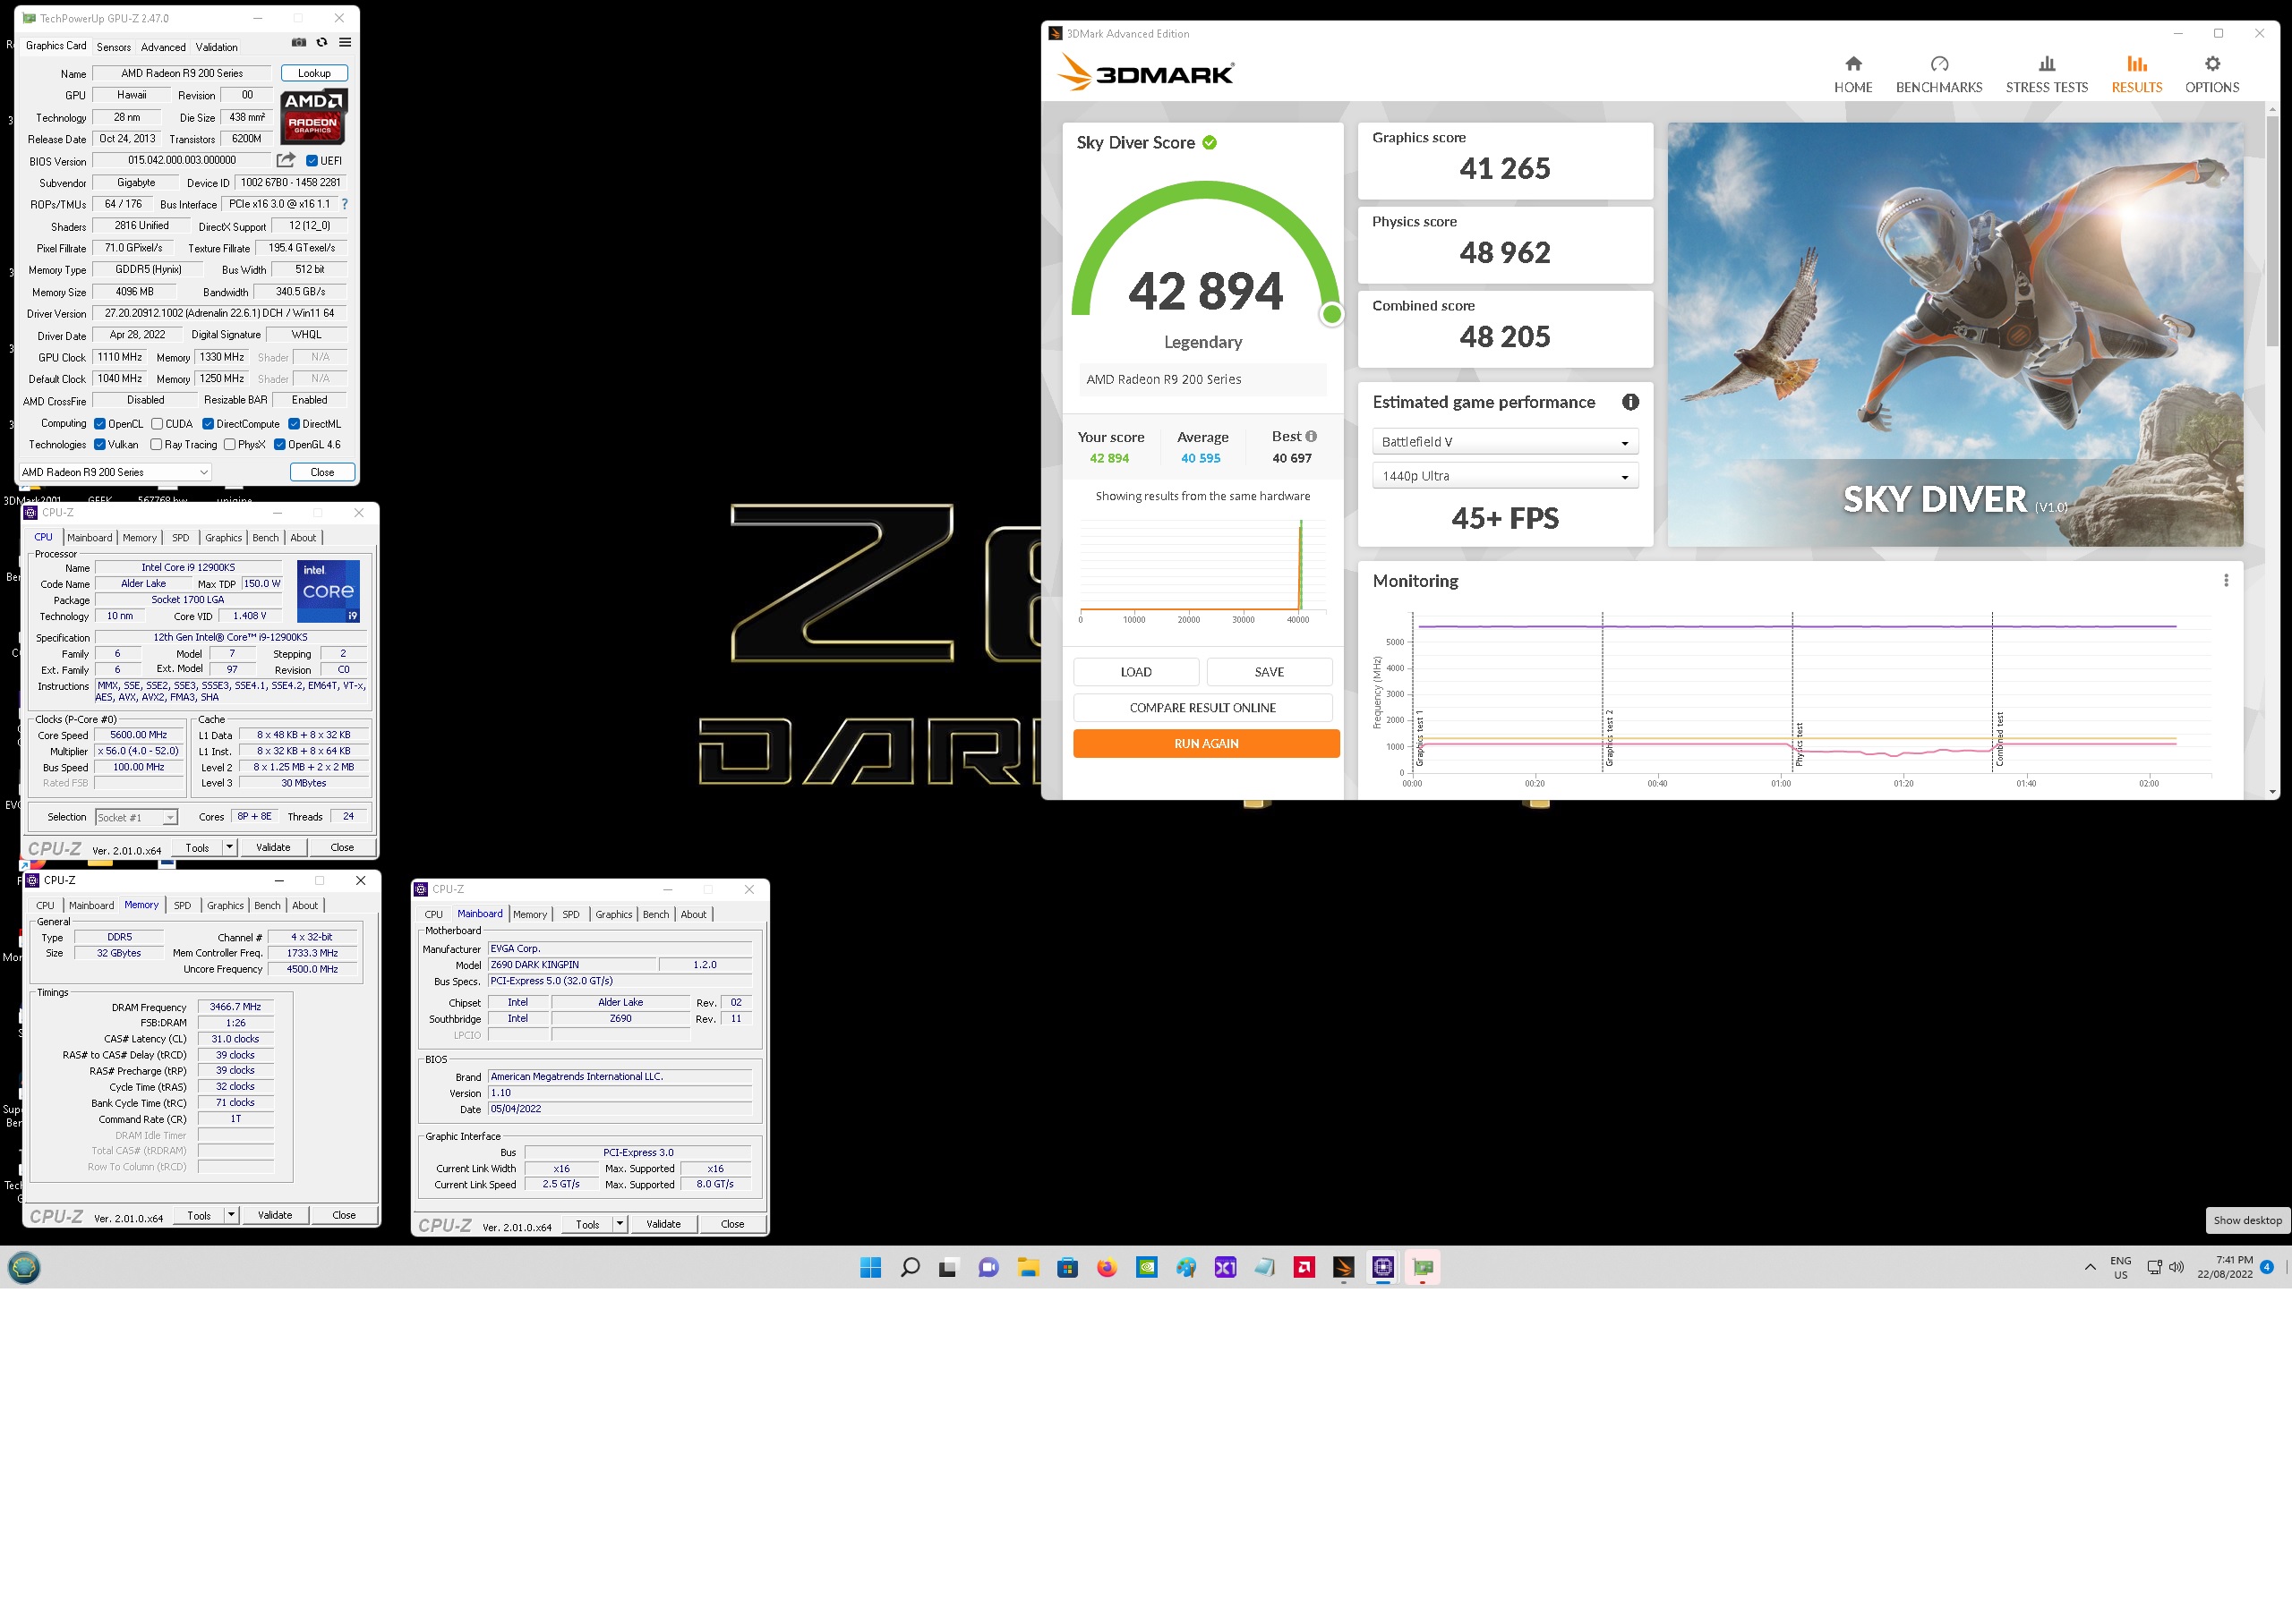This screenshot has width=2292, height=1624.
Task: Click the score gauge green indicator dot
Action: click(x=1330, y=315)
